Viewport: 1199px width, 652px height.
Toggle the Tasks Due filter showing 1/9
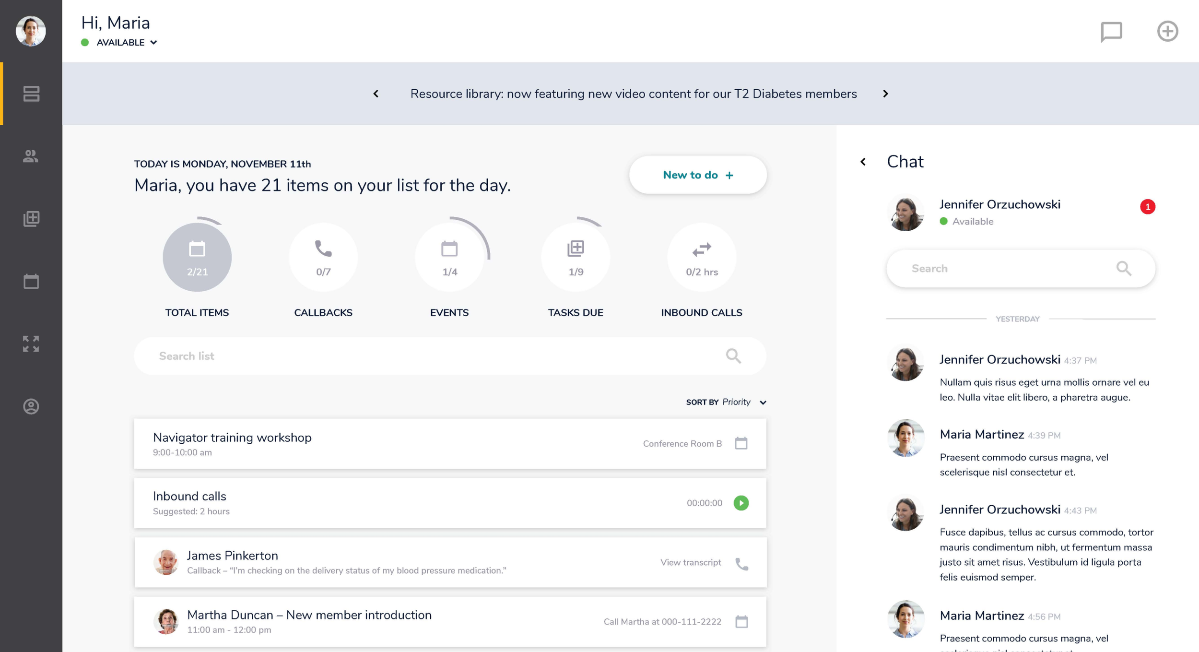[576, 258]
